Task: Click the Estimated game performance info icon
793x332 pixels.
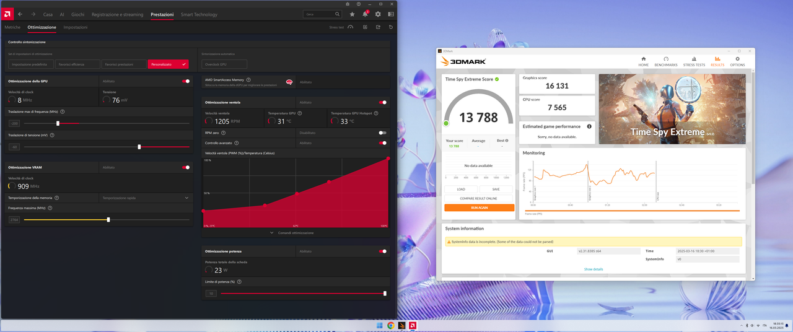Action: (589, 126)
